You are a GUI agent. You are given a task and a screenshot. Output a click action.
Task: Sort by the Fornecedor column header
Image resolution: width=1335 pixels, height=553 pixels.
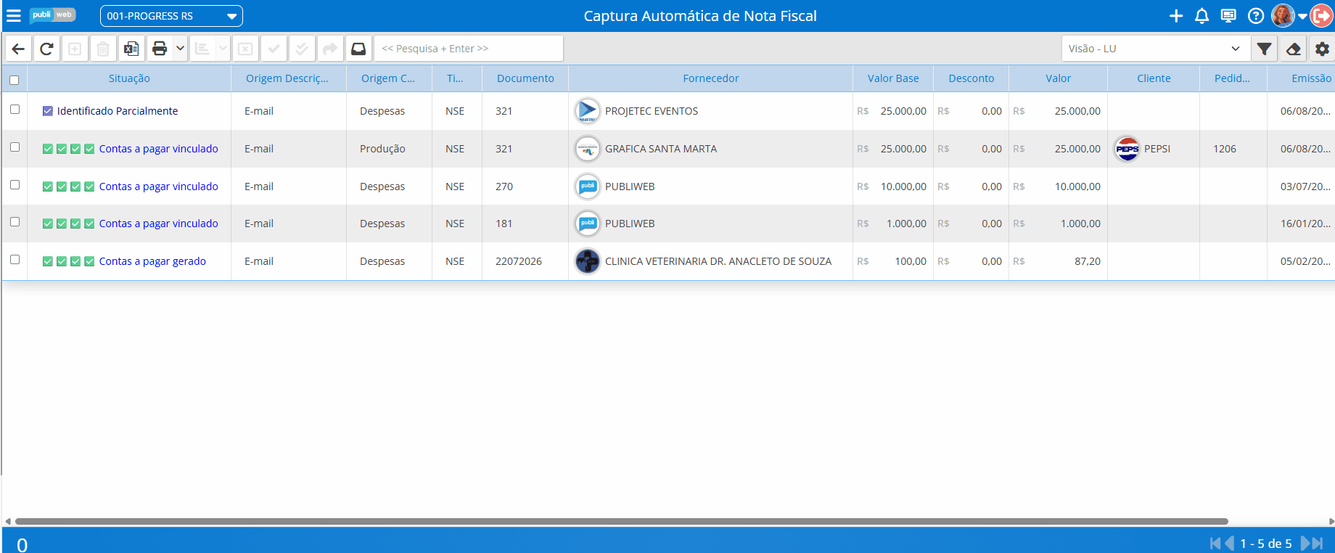tap(710, 78)
